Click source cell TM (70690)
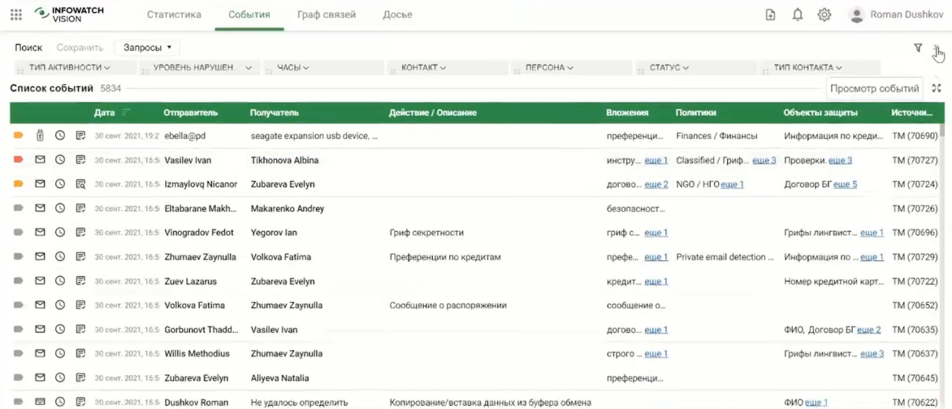This screenshot has width=952, height=409. (915, 136)
